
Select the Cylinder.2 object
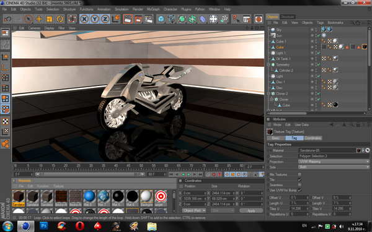click(286, 71)
